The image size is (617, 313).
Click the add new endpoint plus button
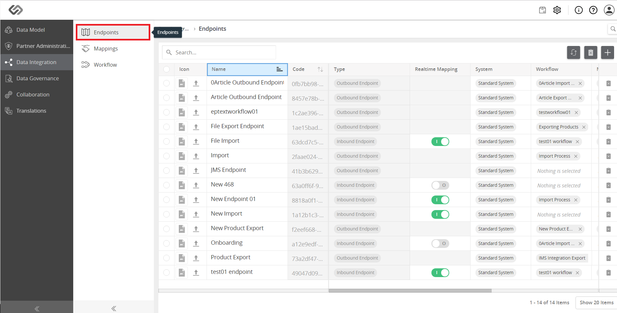click(x=608, y=52)
